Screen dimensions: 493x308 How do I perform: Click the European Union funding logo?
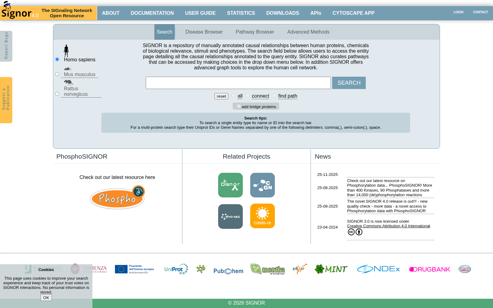coord(134,269)
